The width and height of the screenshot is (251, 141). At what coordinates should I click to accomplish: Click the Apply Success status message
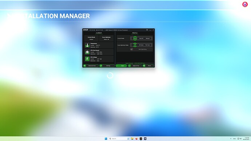[x=135, y=63]
